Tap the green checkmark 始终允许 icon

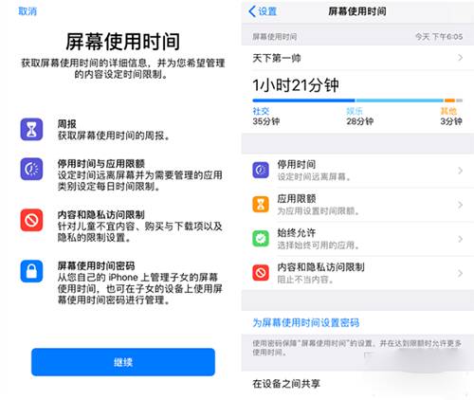pyautogui.click(x=261, y=239)
